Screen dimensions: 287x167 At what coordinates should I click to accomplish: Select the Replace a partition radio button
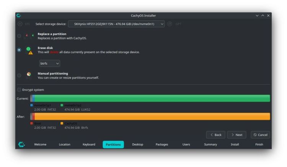[x=19, y=36]
